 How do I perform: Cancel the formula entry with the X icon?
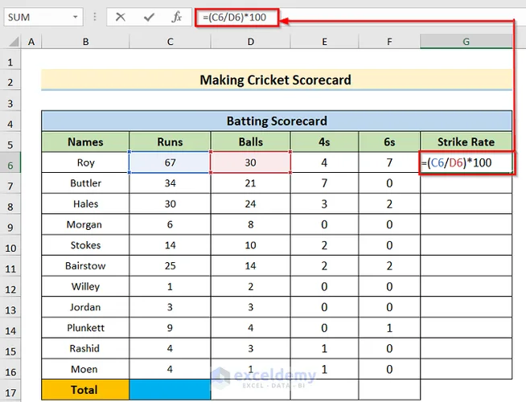click(120, 17)
